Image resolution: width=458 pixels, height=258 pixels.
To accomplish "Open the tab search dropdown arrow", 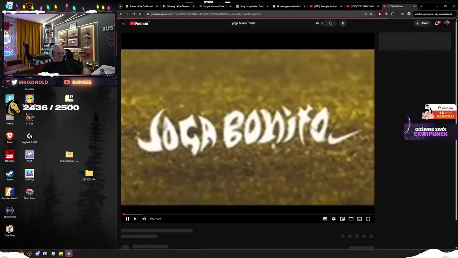I will 120,6.
